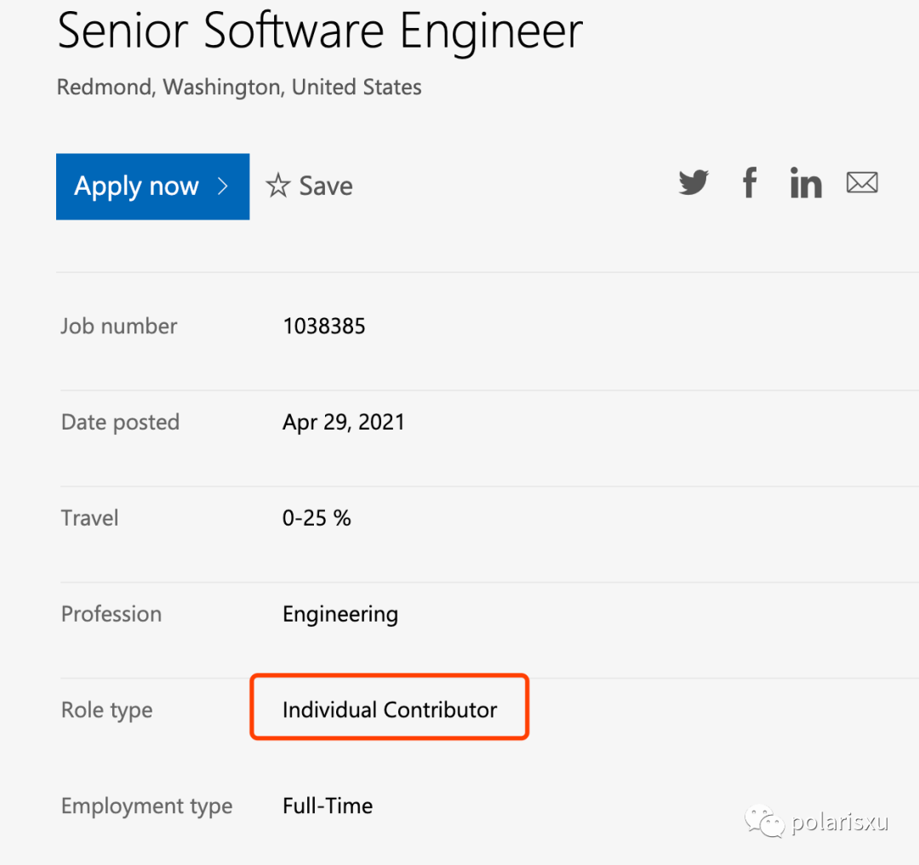Click the Save text link
919x865 pixels.
[x=326, y=185]
